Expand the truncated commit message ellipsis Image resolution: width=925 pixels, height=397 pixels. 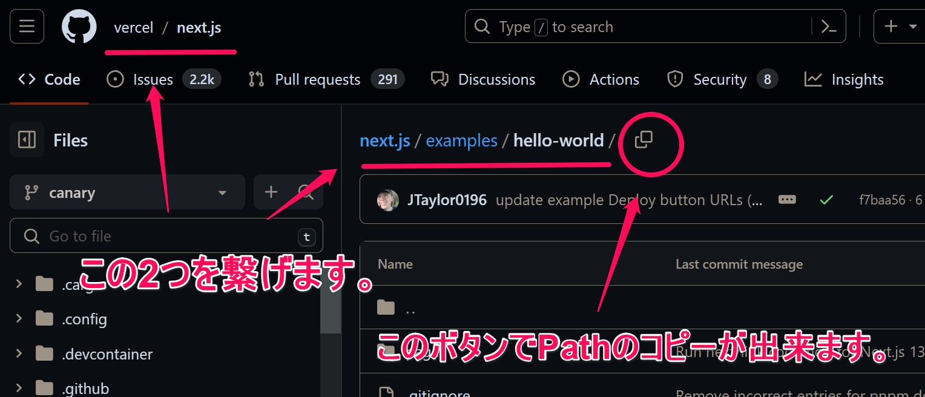click(787, 199)
